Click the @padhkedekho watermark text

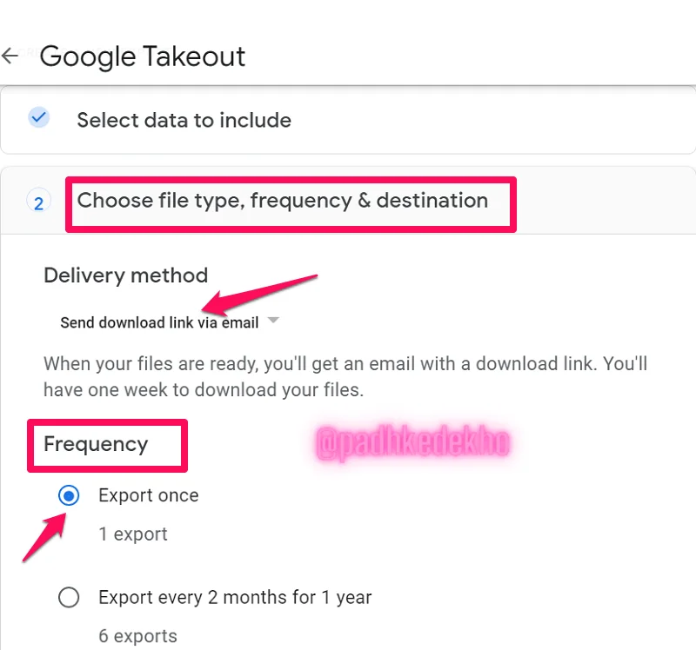[412, 442]
